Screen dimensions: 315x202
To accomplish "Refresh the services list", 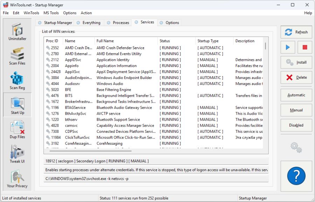I will (296, 32).
